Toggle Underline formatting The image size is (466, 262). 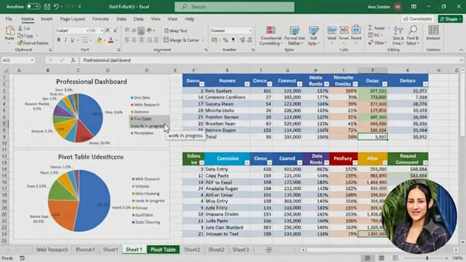(72, 40)
